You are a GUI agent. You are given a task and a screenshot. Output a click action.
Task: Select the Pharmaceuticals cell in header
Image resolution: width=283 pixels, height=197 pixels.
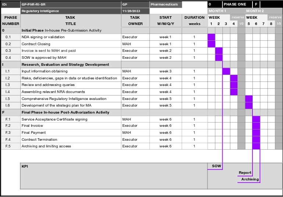(x=165, y=4)
